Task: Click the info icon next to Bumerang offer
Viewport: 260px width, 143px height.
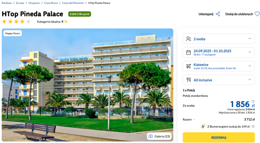Action: [x=253, y=126]
